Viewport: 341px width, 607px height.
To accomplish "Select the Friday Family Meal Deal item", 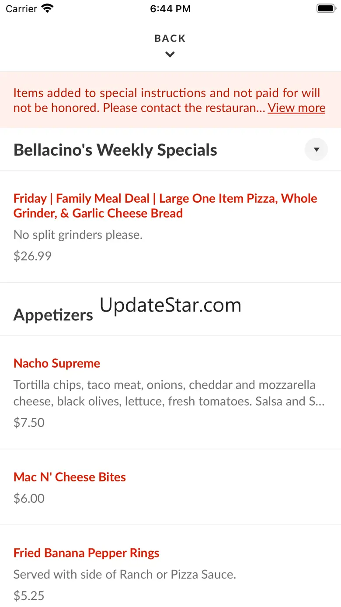I will pyautogui.click(x=165, y=206).
